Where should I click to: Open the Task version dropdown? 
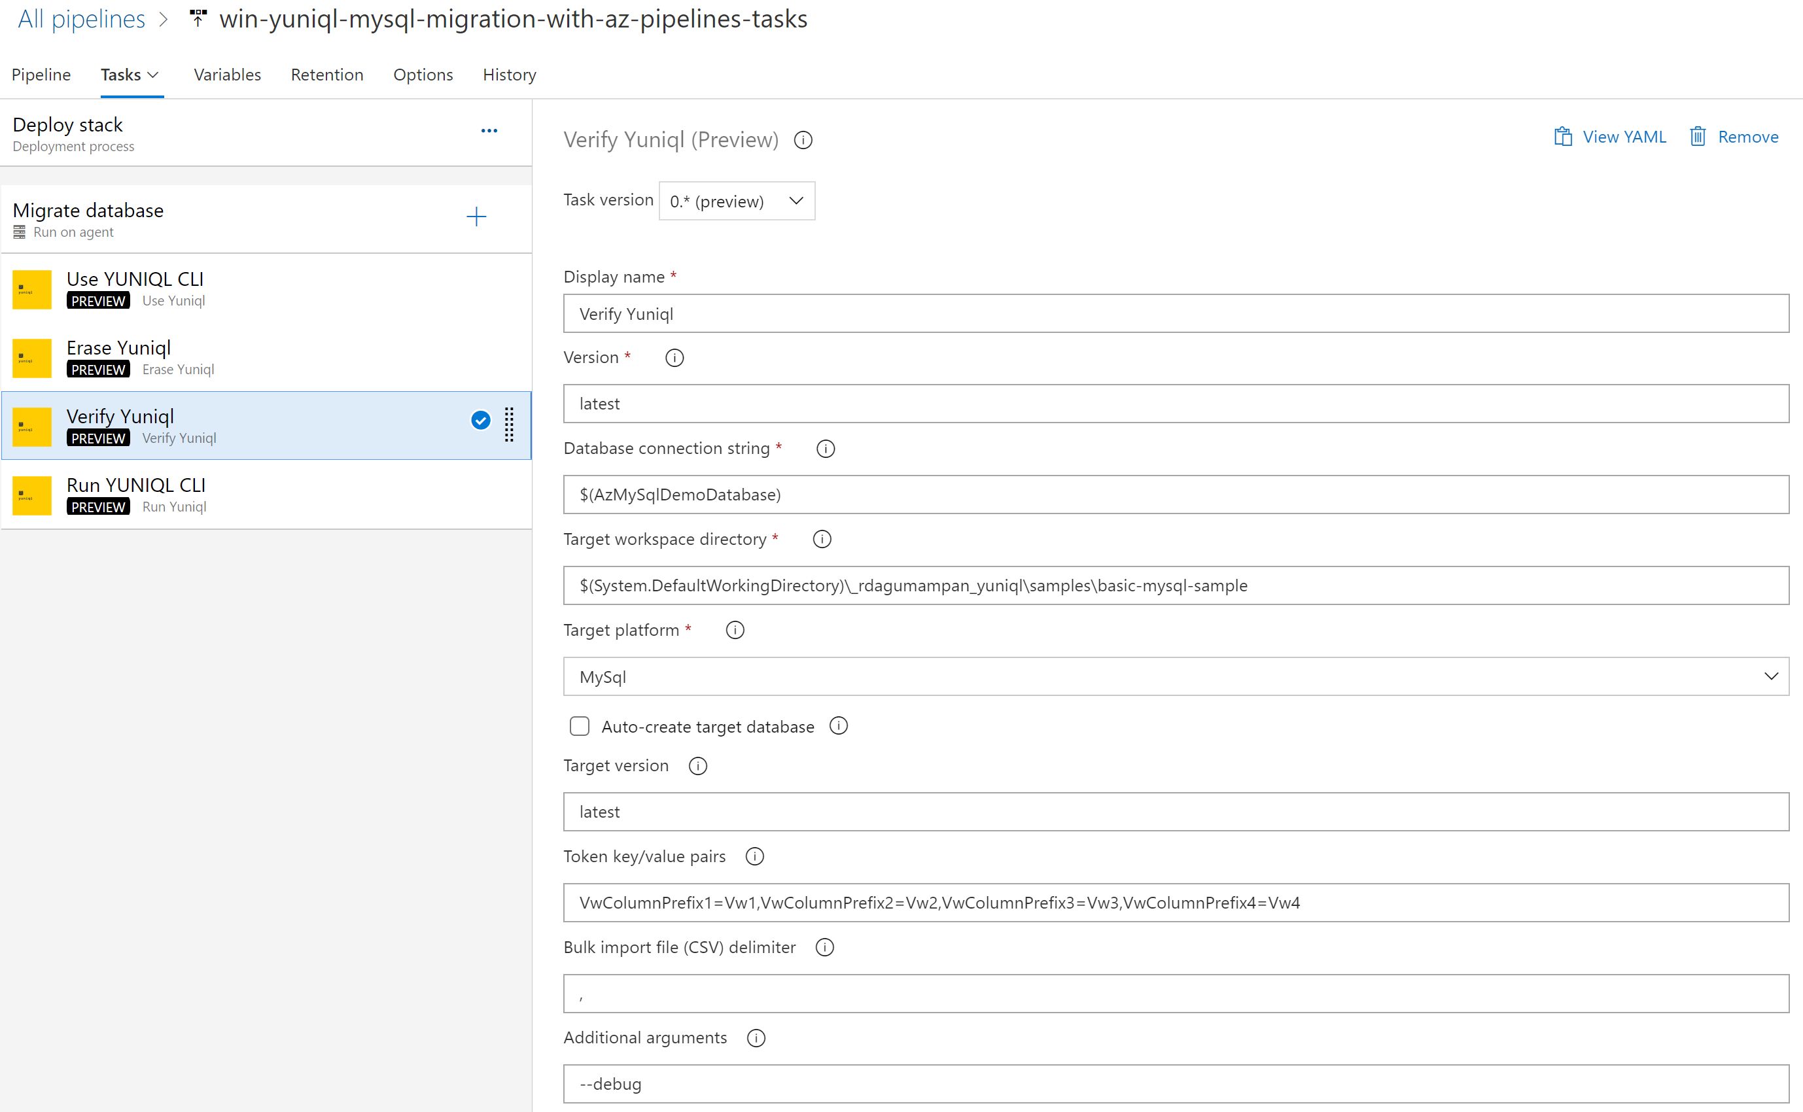click(736, 200)
